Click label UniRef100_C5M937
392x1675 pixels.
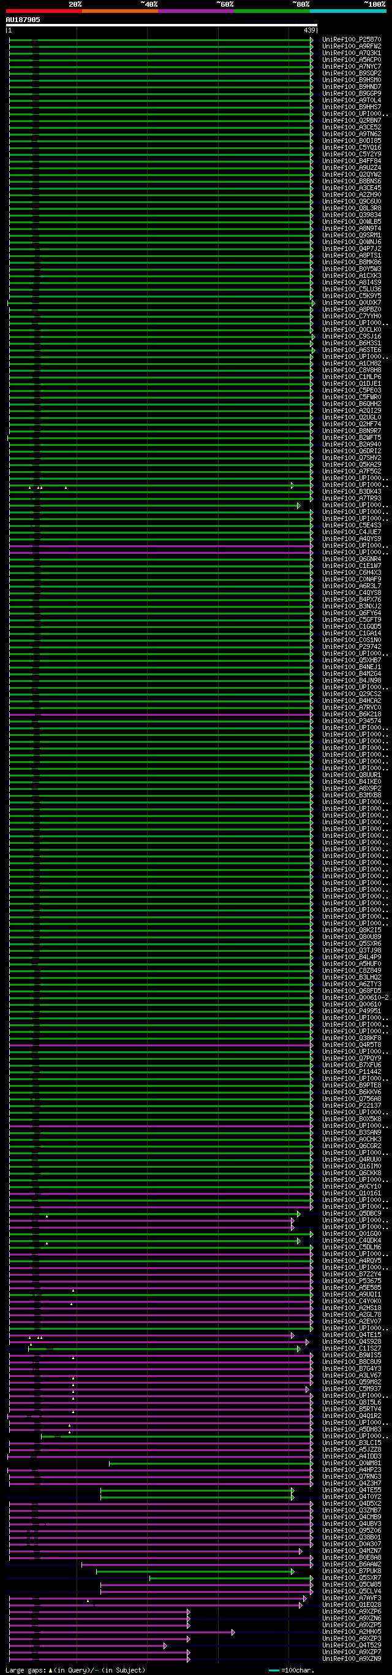(352, 1389)
